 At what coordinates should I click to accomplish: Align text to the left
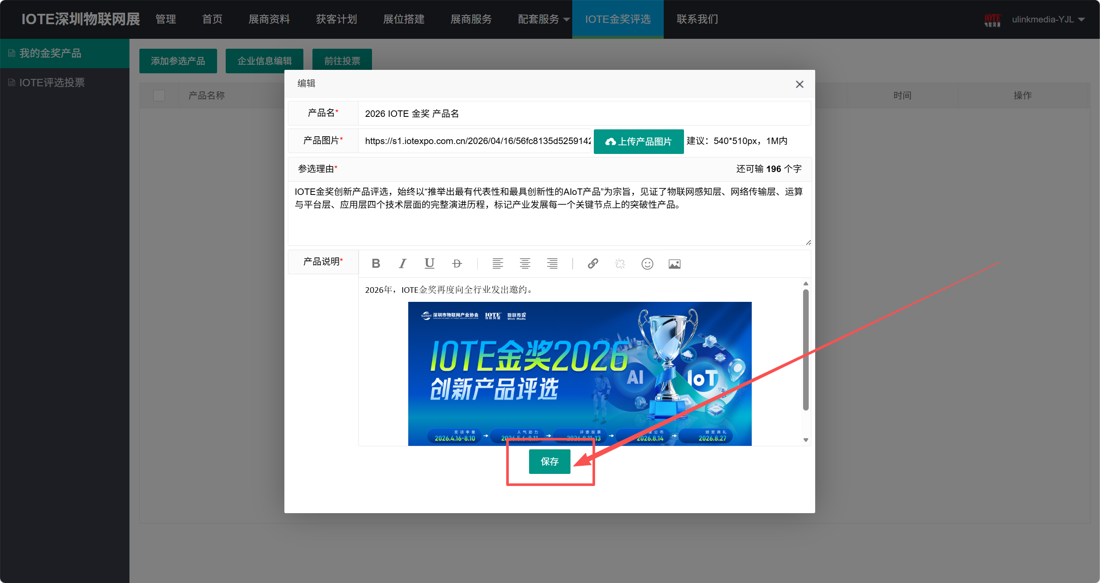497,263
